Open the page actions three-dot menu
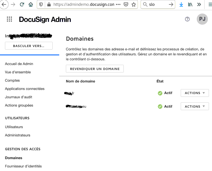Viewport: 212px width, 171px height. pos(118,4)
